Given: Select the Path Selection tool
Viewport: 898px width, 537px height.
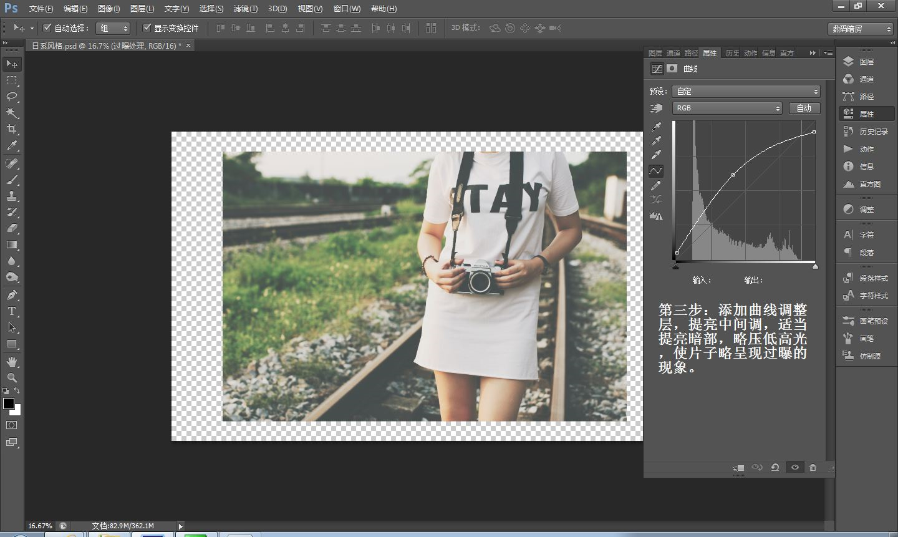Looking at the screenshot, I should pos(12,327).
